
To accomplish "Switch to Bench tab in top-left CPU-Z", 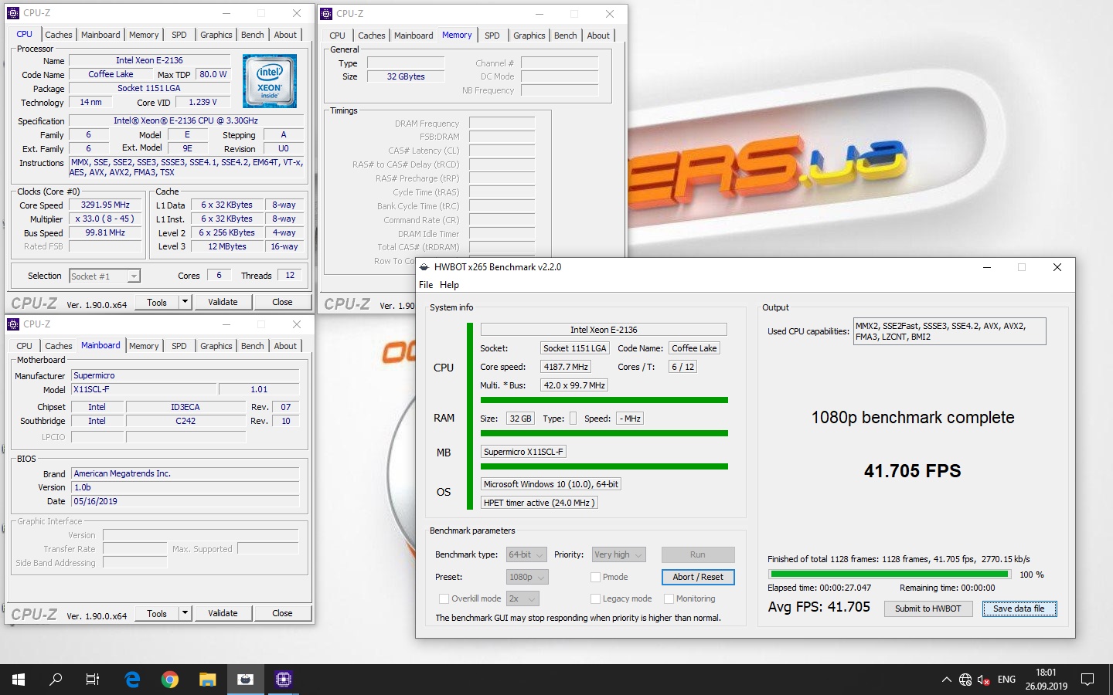I will coord(252,35).
